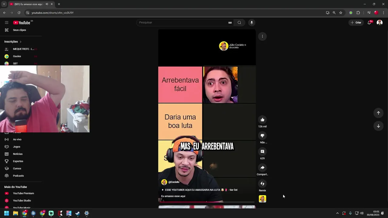Open Chrome media control icon
Viewport: 388px width, 218px height.
click(x=369, y=13)
